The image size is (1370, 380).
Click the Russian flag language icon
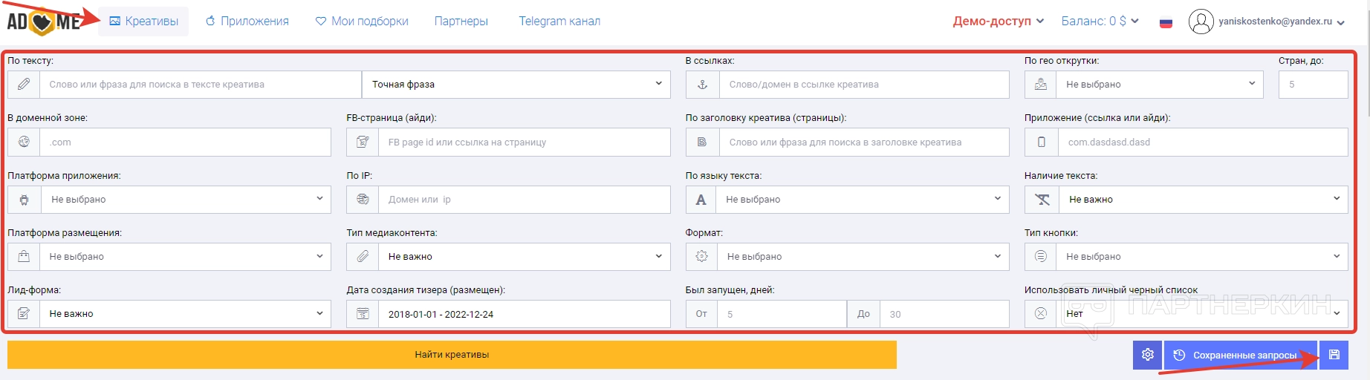click(1166, 22)
